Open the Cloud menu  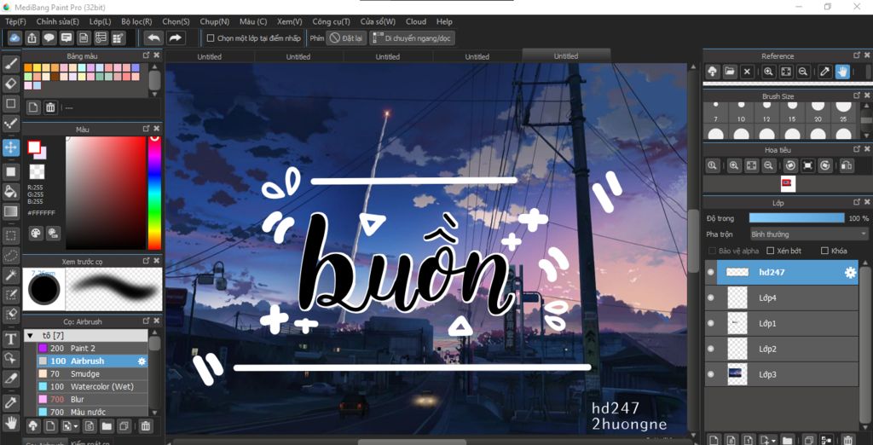coord(416,21)
